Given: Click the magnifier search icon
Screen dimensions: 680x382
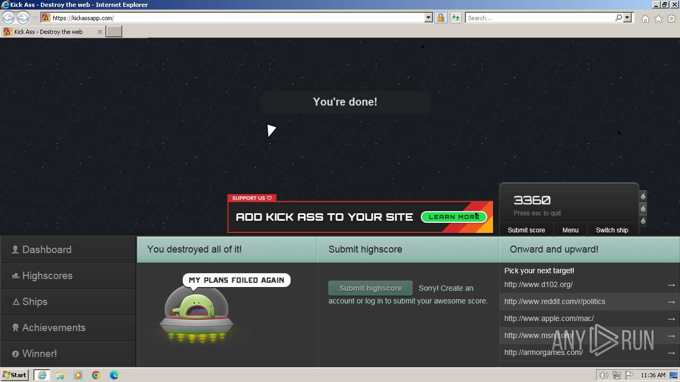Looking at the screenshot, I should (618, 18).
